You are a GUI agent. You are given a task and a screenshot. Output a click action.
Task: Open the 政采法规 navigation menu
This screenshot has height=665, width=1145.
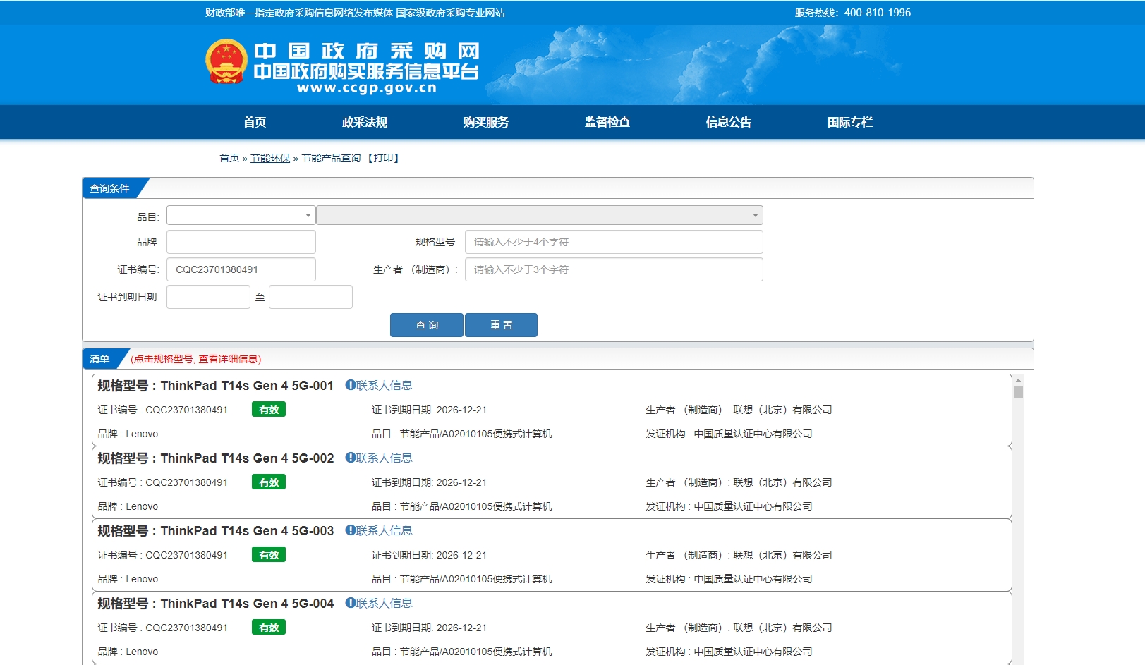(364, 122)
